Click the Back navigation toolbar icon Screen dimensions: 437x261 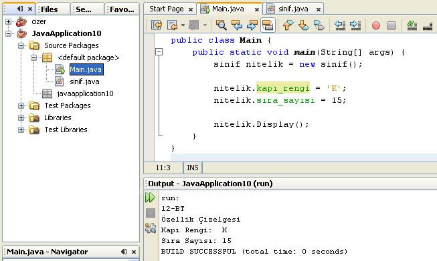click(173, 25)
